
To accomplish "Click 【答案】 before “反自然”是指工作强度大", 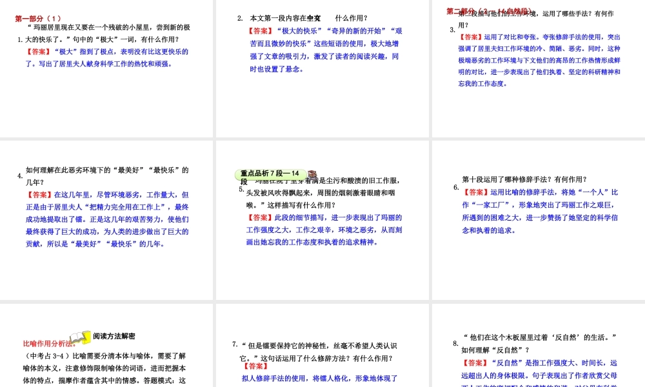I will 474,362.
